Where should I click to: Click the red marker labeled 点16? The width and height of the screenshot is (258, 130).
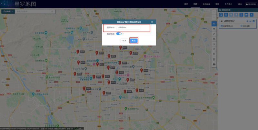click(137, 90)
